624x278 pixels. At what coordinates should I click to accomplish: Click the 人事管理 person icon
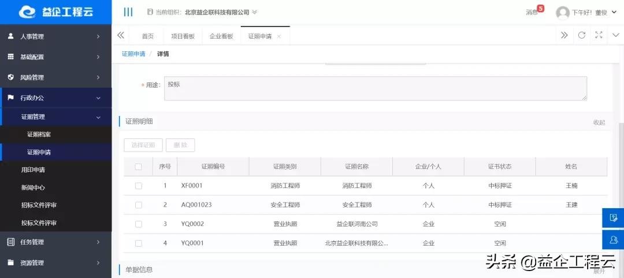click(11, 36)
